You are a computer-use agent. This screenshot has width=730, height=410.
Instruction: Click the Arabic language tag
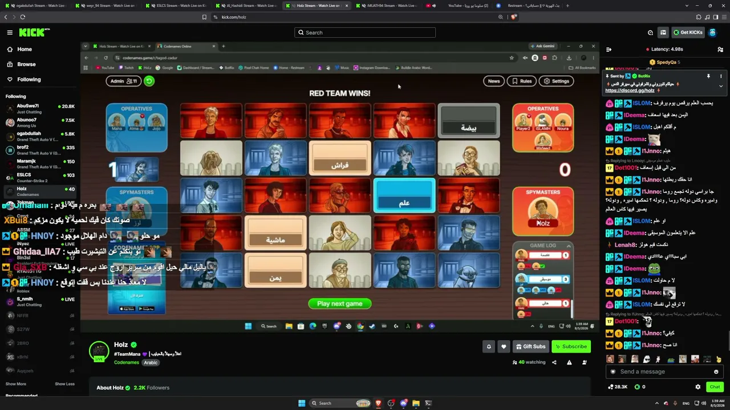coord(151,363)
